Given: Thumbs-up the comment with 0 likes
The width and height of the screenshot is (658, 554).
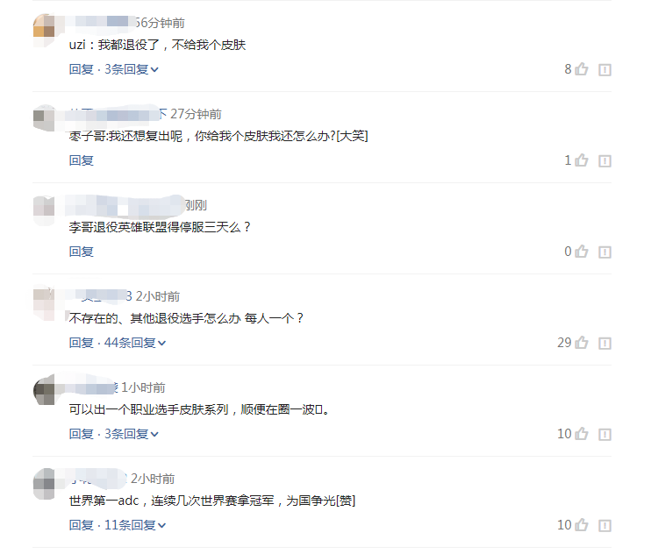Looking at the screenshot, I should (x=581, y=252).
